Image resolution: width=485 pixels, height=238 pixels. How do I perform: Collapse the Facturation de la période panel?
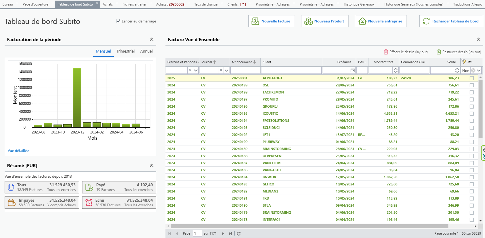pyautogui.click(x=152, y=39)
